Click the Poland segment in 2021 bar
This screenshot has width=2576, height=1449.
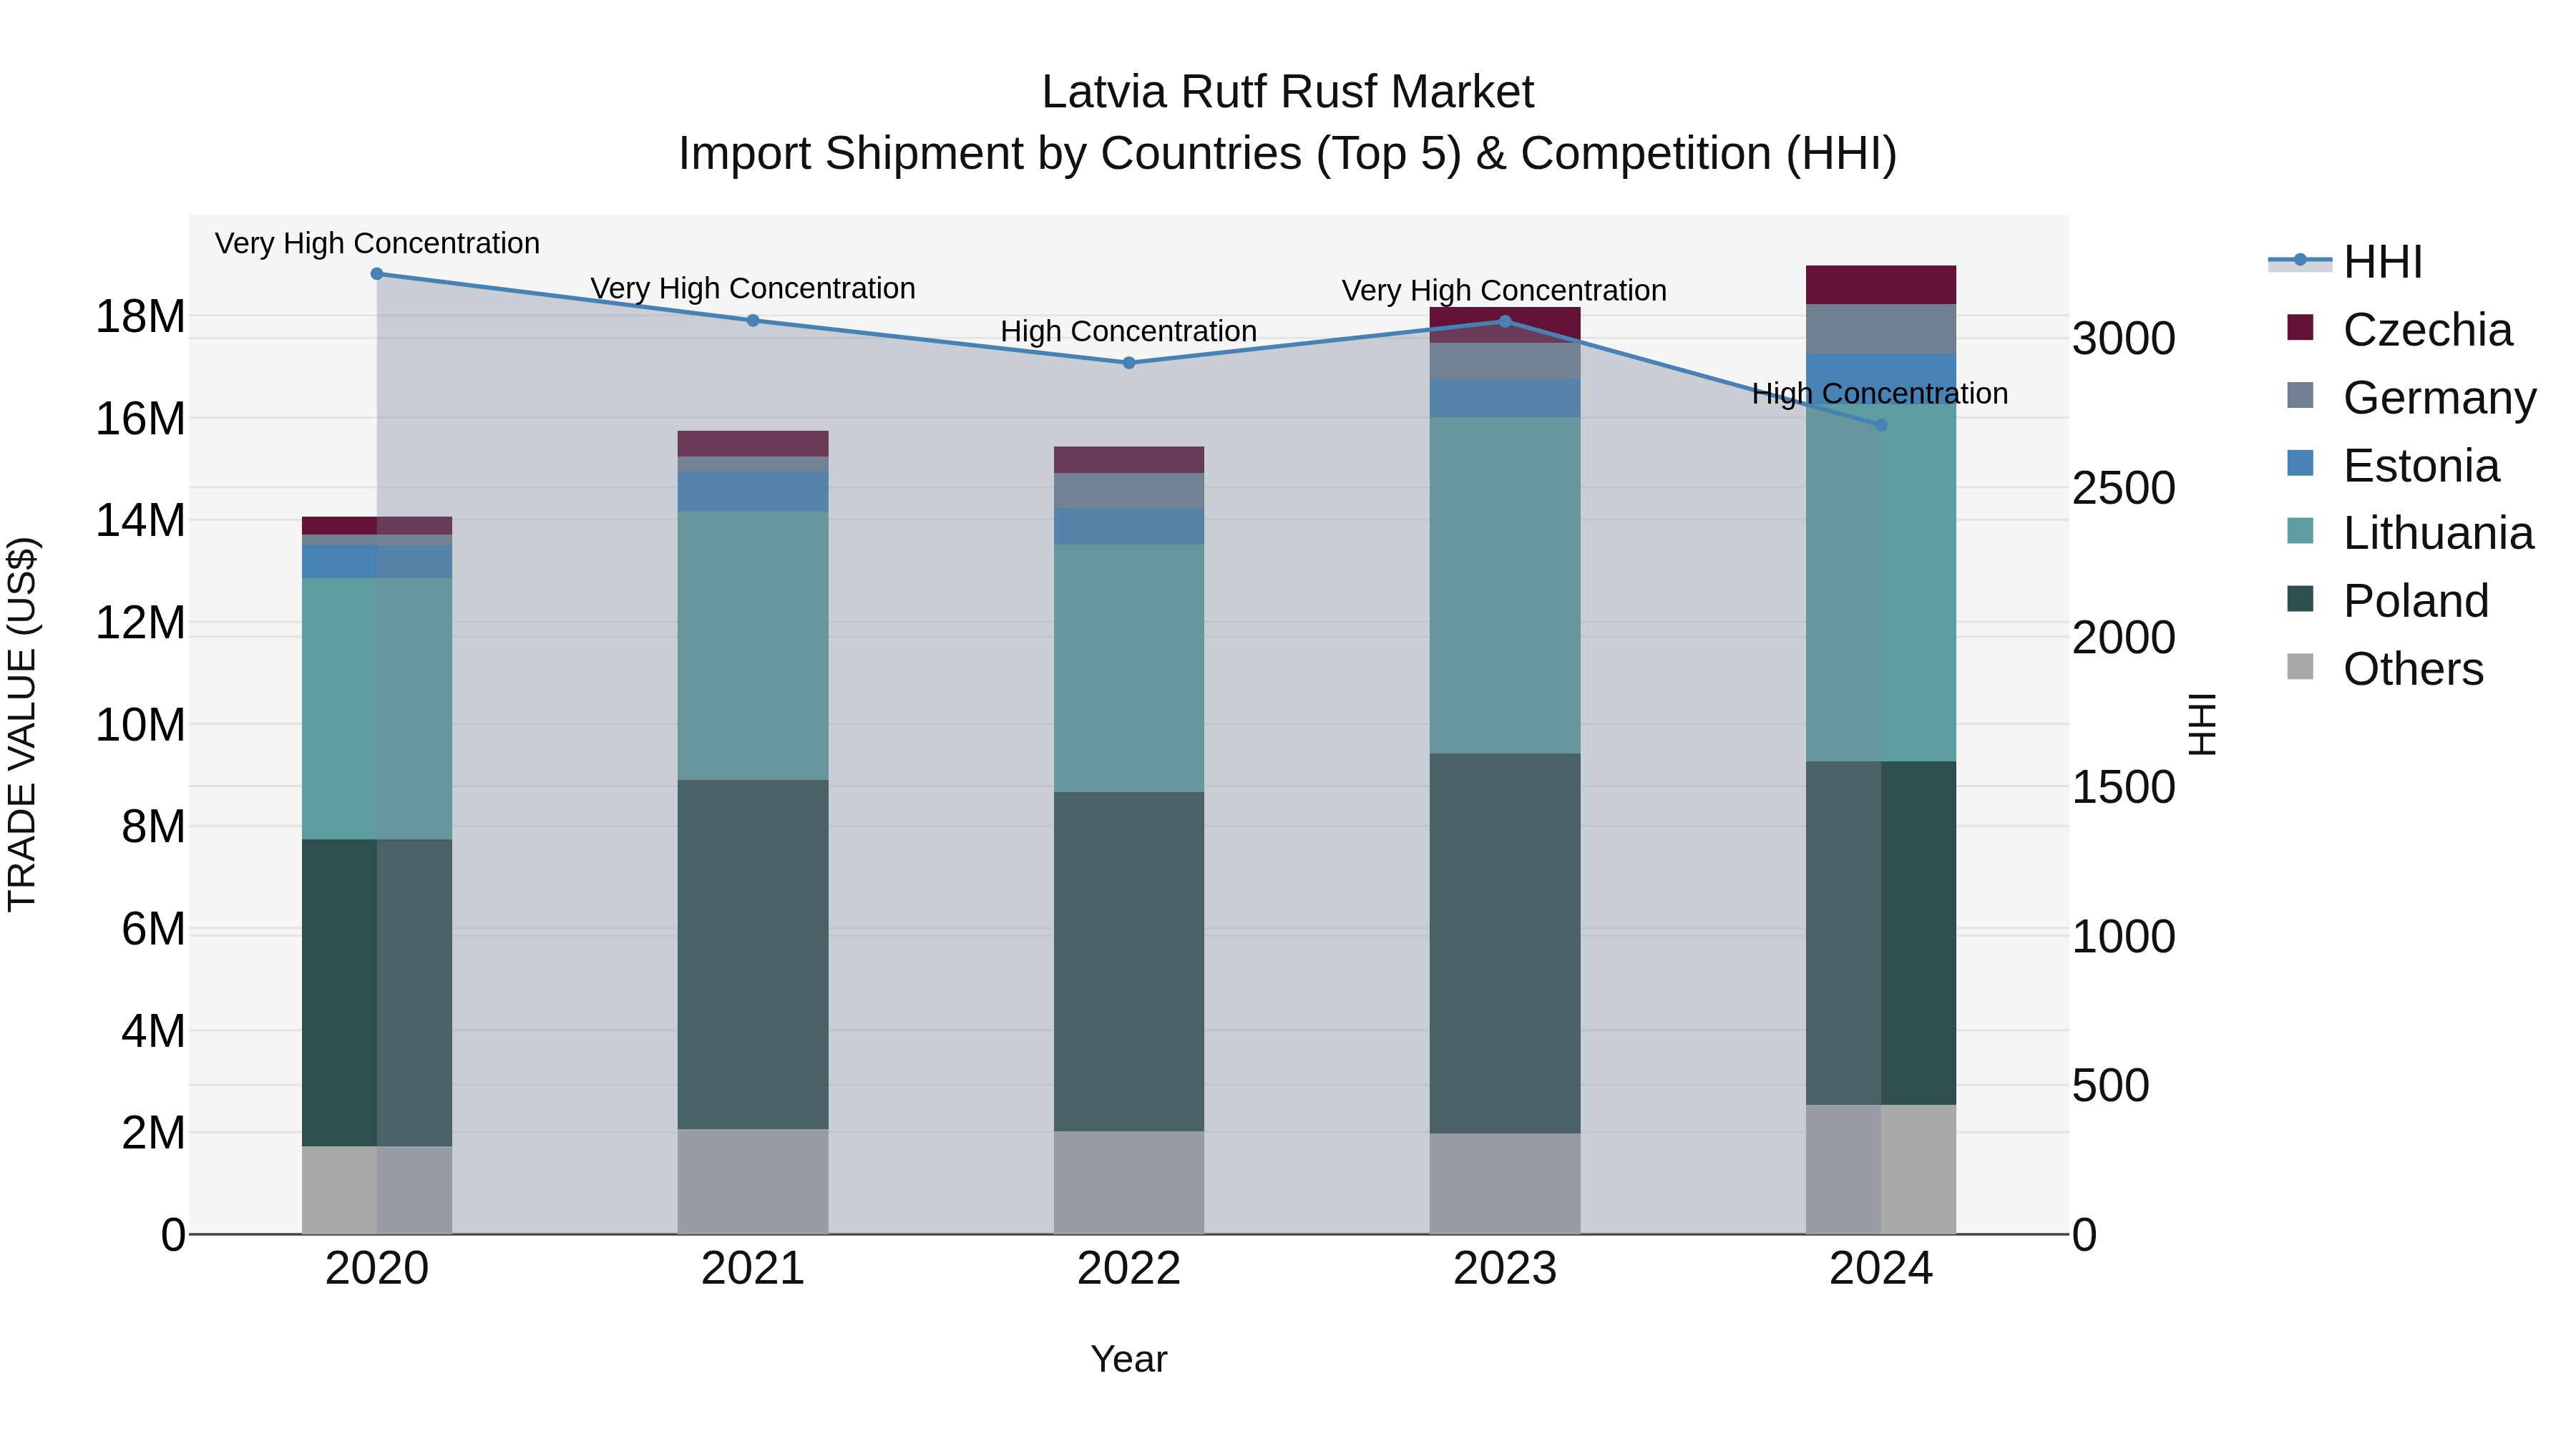(x=753, y=954)
